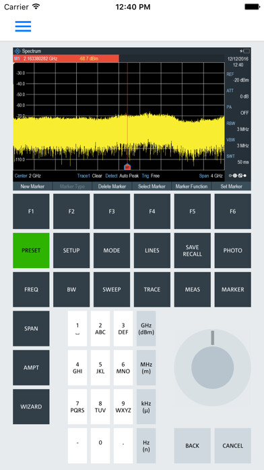Tap the REF -20 dBm reading
Viewport: 264px width, 470px height.
coord(238,77)
